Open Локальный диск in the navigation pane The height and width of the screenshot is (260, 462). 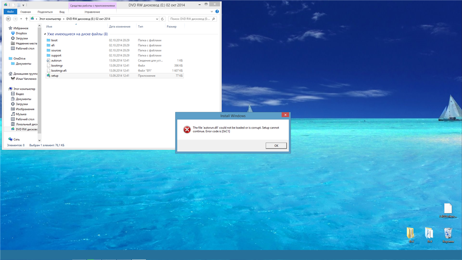click(24, 124)
